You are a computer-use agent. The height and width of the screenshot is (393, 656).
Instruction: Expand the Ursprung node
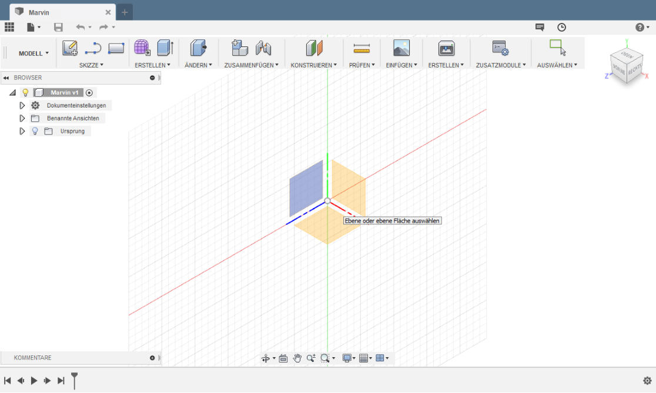[x=22, y=131]
